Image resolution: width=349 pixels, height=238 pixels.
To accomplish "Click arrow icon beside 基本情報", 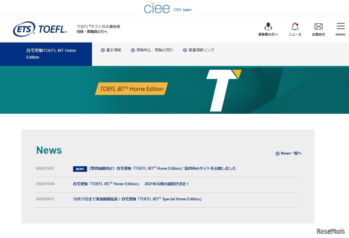I will (103, 50).
